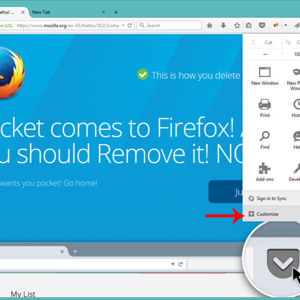Open dropdown arrow next to add-on icon
The width and height of the screenshot is (300, 300).
pyautogui.click(x=285, y=25)
